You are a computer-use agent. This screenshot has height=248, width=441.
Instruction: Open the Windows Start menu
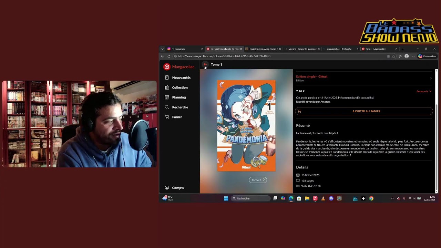[226, 198]
